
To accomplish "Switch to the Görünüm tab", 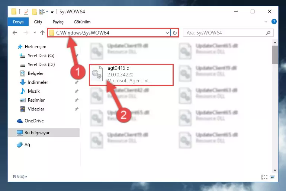I will (x=82, y=22).
